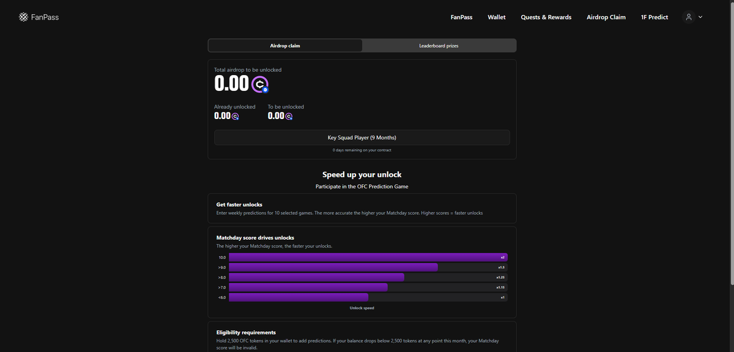Select the 'Speed up your unlock' heading

(x=362, y=174)
